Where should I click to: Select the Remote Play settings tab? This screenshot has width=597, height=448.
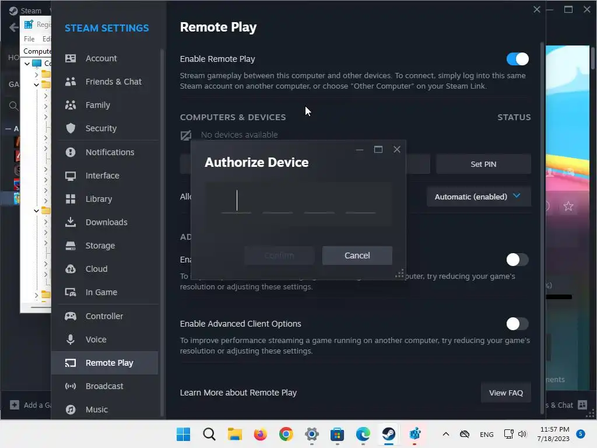point(105,363)
